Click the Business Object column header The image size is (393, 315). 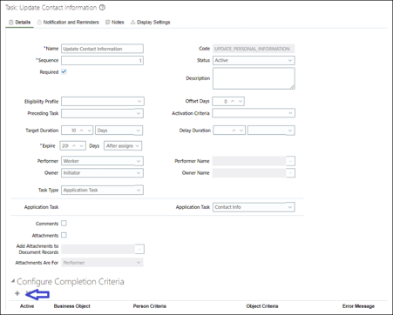[x=72, y=306]
